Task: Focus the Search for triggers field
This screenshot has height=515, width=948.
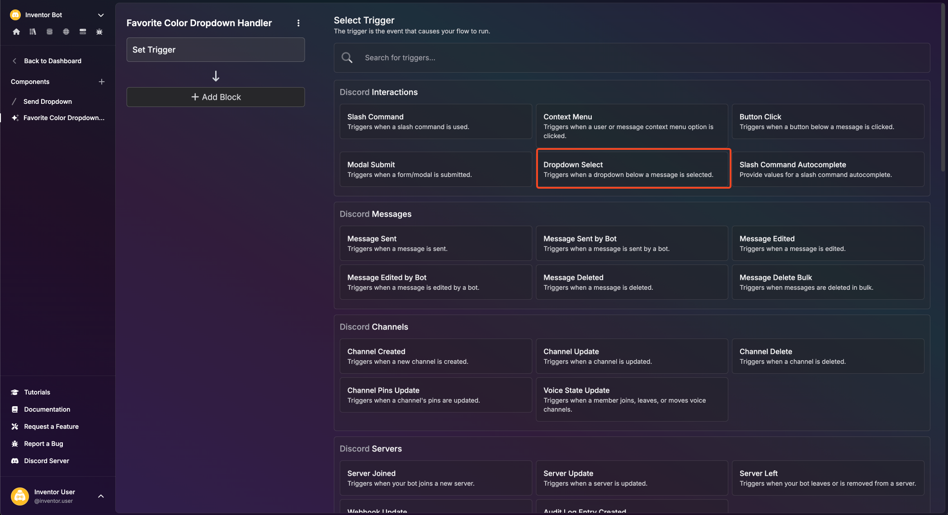Action: click(x=632, y=58)
